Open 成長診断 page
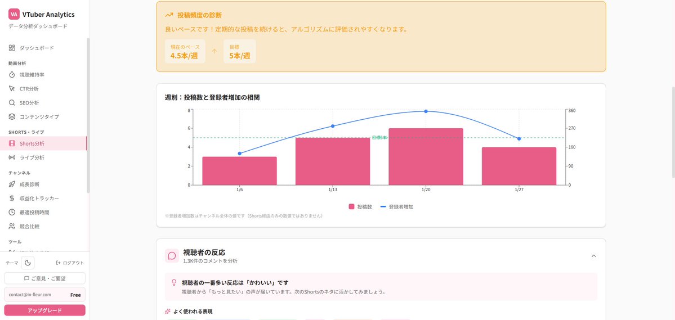Screen dimensions: 675x320 tap(43, 184)
